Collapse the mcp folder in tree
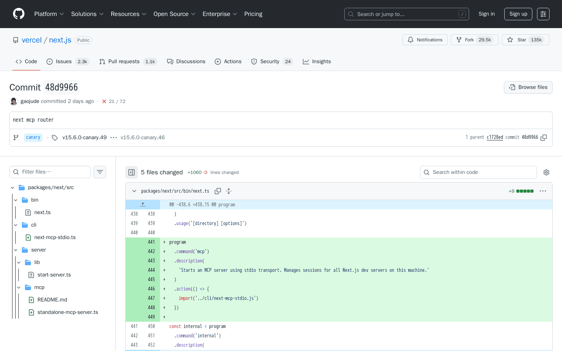 click(19, 287)
